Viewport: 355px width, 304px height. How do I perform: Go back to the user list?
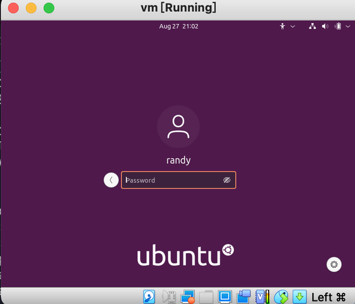click(111, 180)
